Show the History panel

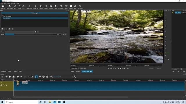point(66,7)
